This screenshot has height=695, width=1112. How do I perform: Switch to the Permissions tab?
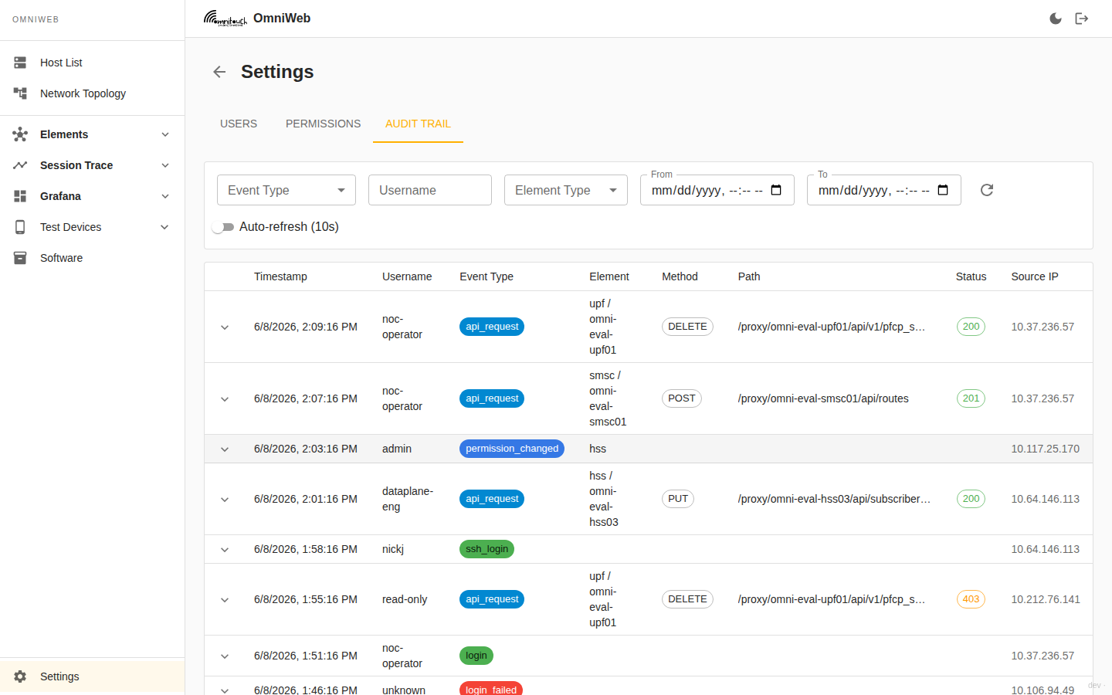click(323, 124)
